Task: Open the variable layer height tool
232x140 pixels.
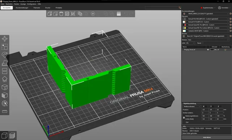Action: pyautogui.click(x=119, y=14)
